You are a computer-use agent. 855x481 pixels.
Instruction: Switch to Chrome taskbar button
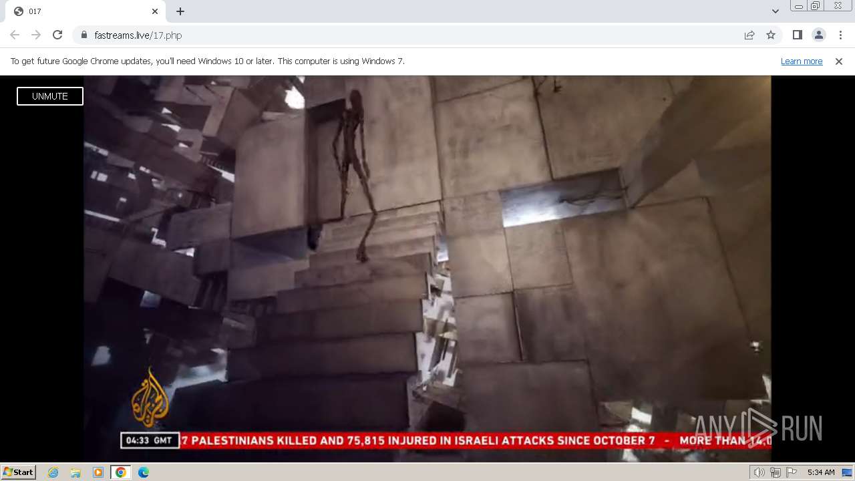coord(121,472)
